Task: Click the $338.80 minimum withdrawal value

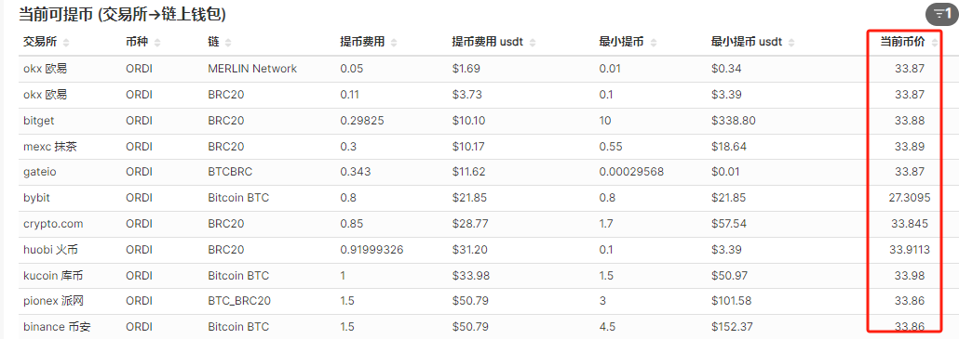Action: (x=734, y=121)
